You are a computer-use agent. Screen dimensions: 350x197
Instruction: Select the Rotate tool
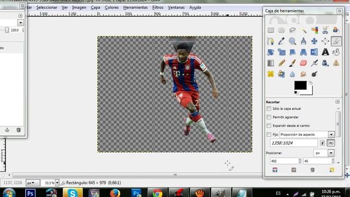pos(271,52)
